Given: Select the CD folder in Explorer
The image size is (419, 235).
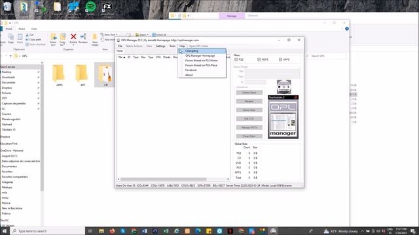Looking at the screenshot, I should (105, 76).
